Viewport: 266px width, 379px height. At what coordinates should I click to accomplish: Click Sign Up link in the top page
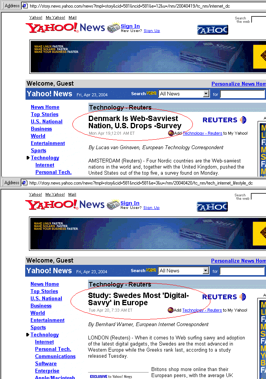pyautogui.click(x=152, y=31)
